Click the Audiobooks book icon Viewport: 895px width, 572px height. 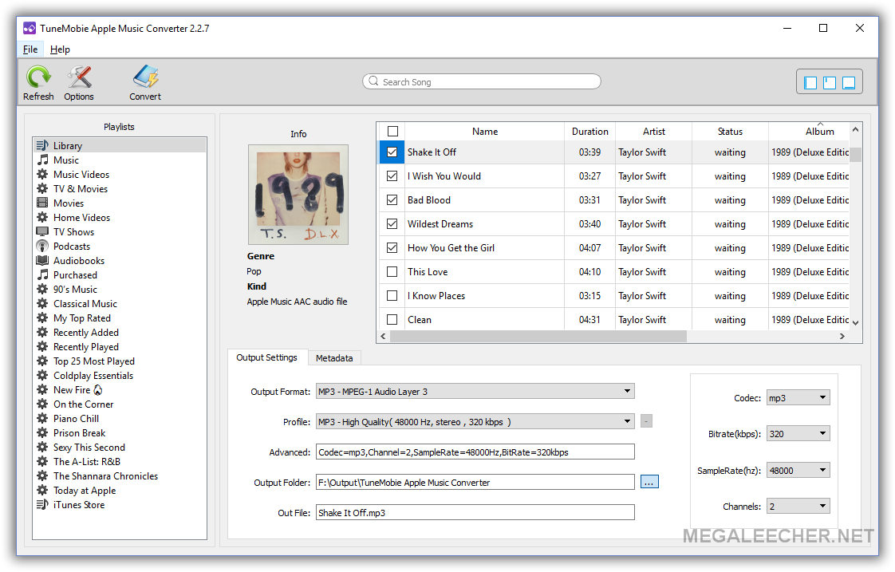click(x=42, y=260)
